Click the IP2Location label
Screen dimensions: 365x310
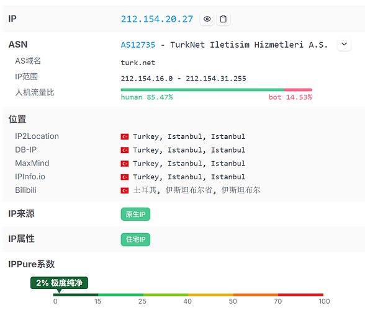[37, 136]
